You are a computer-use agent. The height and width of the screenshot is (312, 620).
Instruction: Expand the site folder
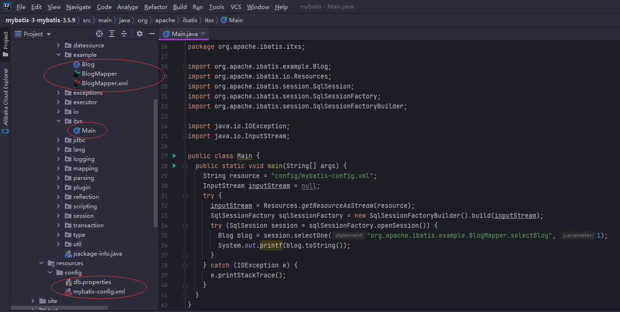pos(33,301)
